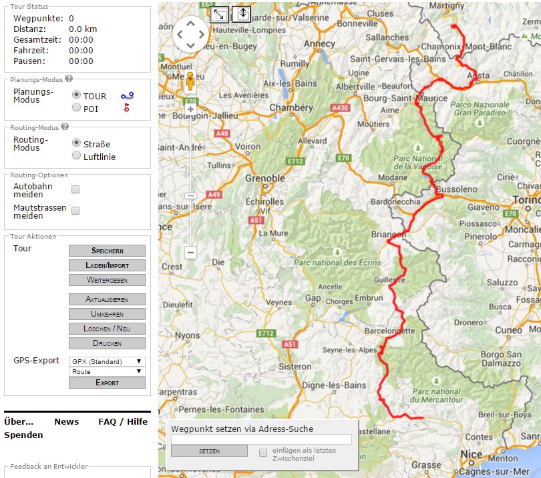Viewport: 541px width, 478px height.
Task: Open the GPX (Standard) format dropdown
Action: (x=107, y=361)
